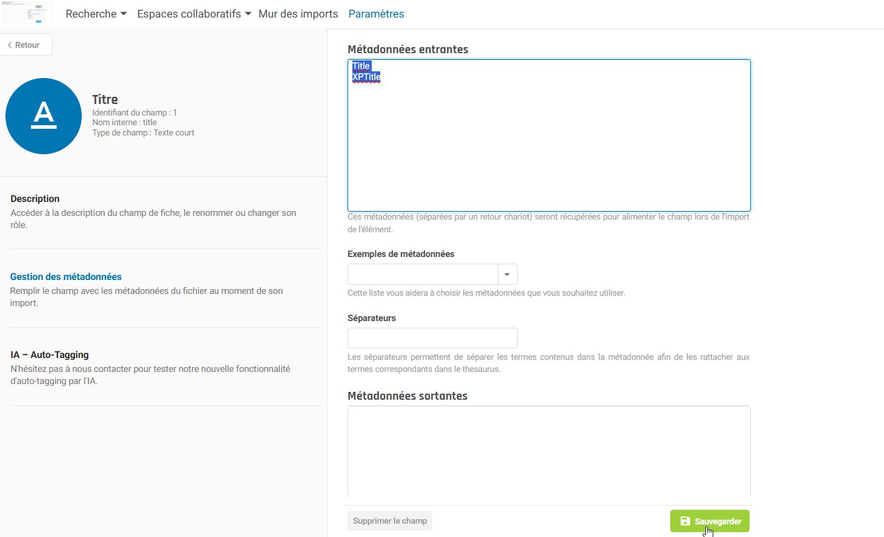Go to Mur des imports

[x=298, y=14]
